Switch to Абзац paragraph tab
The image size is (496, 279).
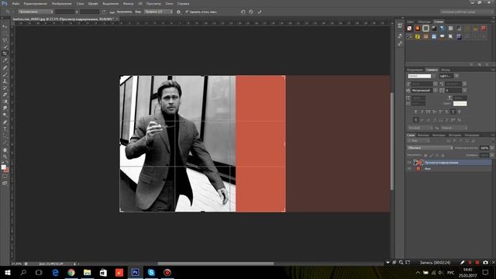(x=446, y=70)
